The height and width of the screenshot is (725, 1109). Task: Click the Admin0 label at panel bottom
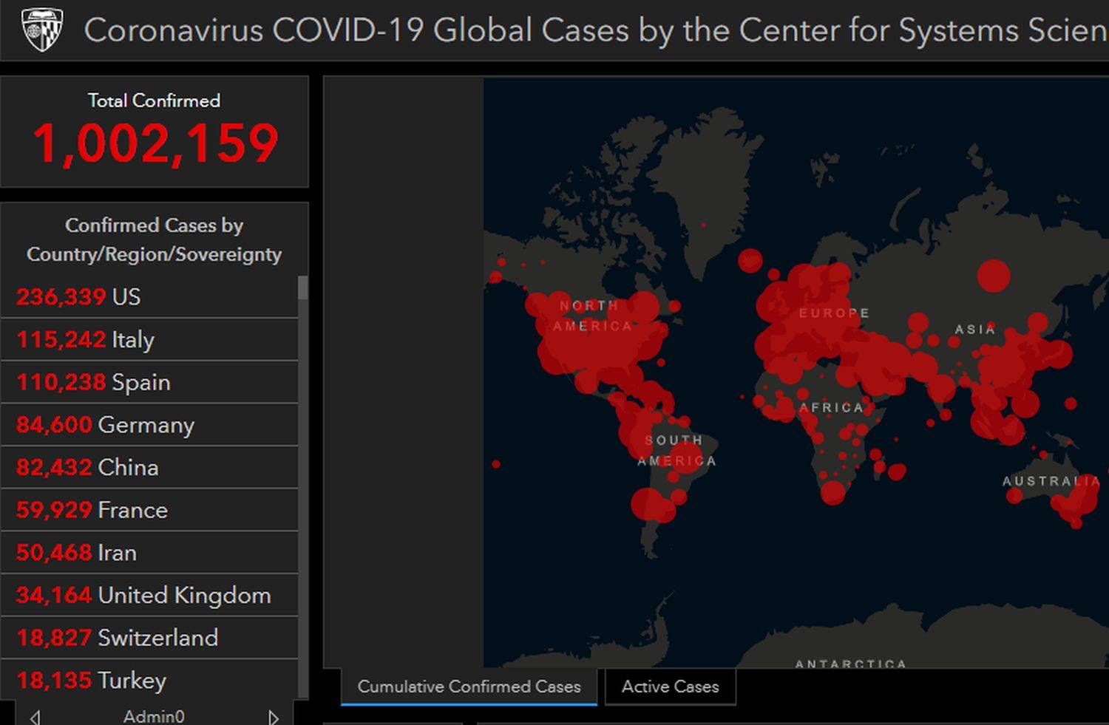[x=154, y=715]
